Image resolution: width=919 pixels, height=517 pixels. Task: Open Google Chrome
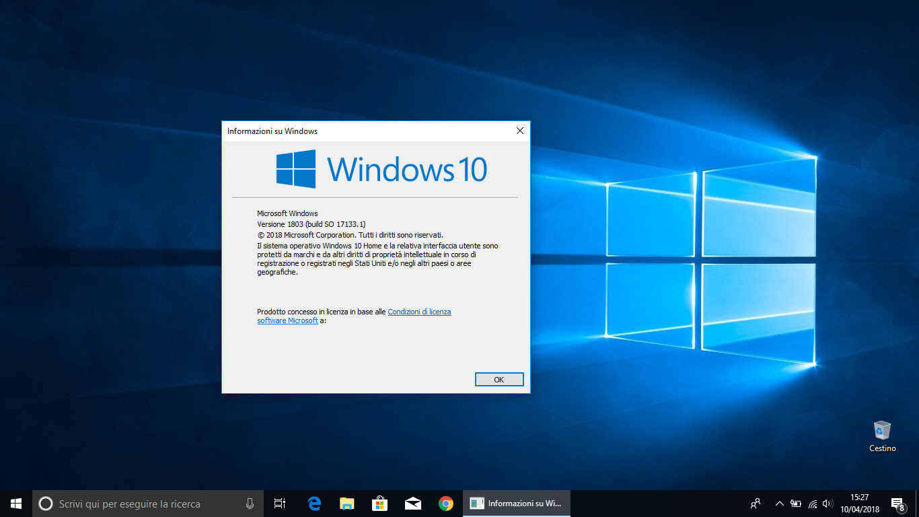point(446,503)
